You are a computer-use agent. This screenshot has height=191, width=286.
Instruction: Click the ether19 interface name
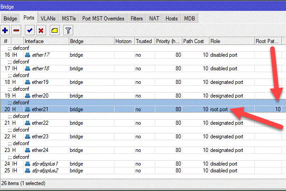click(x=40, y=82)
